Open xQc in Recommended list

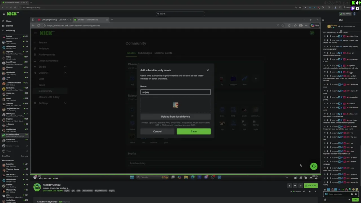15,196
